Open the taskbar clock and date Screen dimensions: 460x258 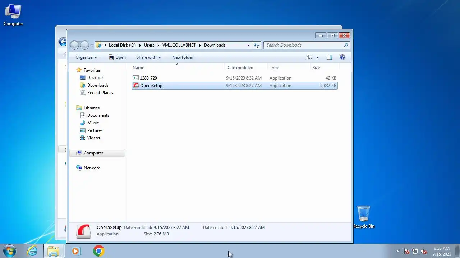coord(442,251)
